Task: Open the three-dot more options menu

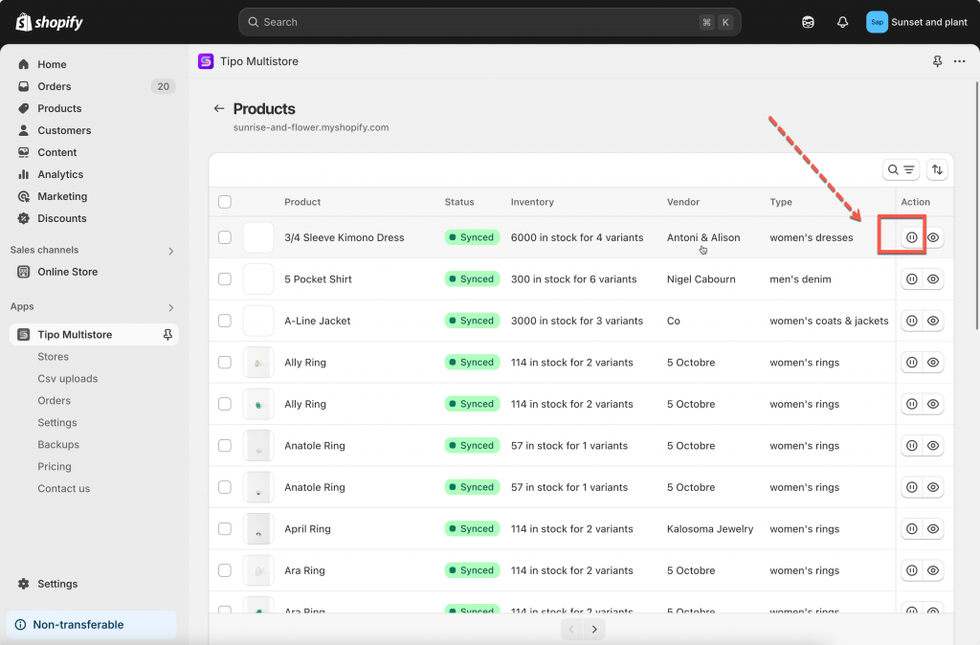Action: pos(959,61)
